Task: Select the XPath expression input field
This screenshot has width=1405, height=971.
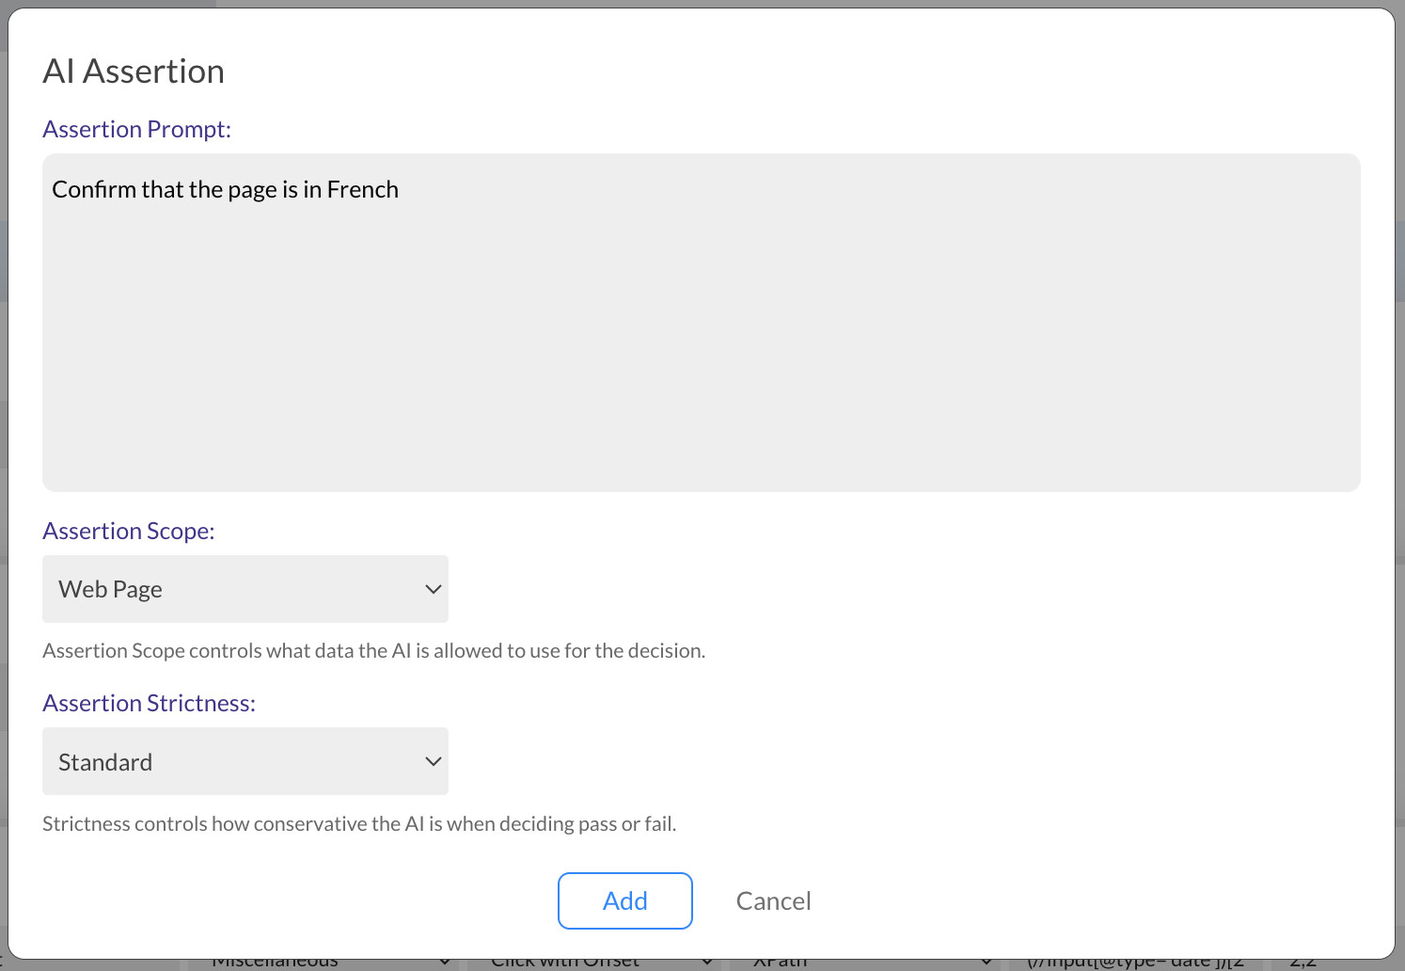Action: pyautogui.click(x=1138, y=962)
